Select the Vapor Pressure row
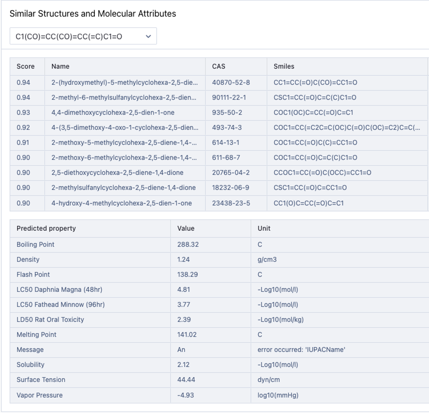Viewport: 429px width, 413px height. 39,395
